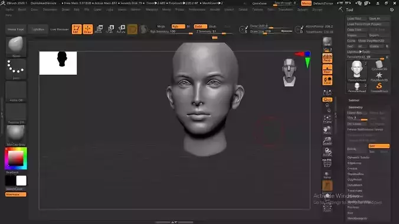Click the Draw Size slider
The width and height of the screenshot is (399, 224).
pyautogui.click(x=271, y=31)
